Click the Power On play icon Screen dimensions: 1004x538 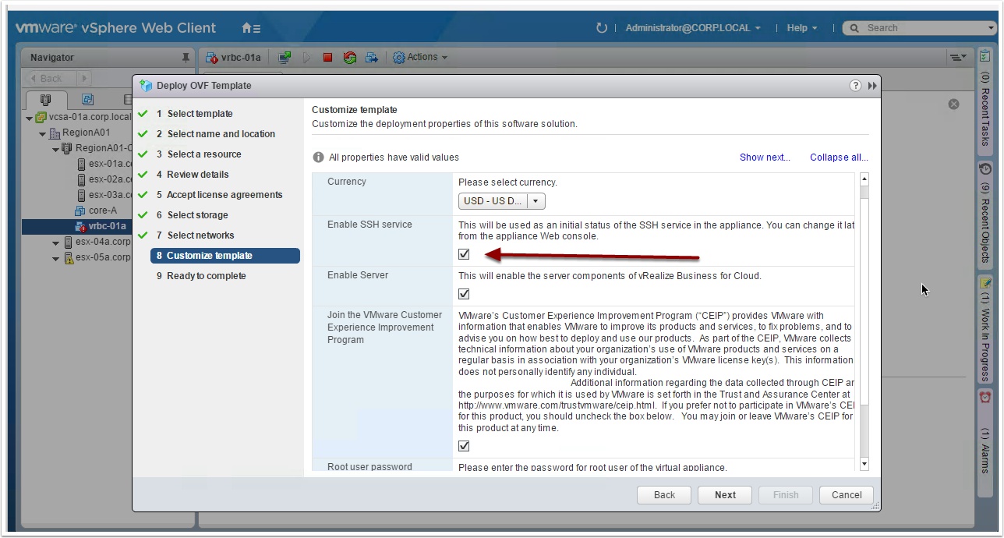(x=307, y=57)
